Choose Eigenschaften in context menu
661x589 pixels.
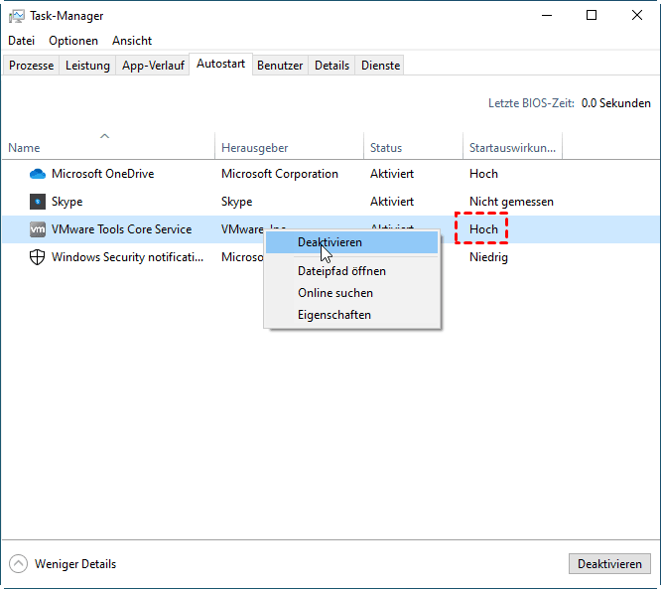(351, 315)
